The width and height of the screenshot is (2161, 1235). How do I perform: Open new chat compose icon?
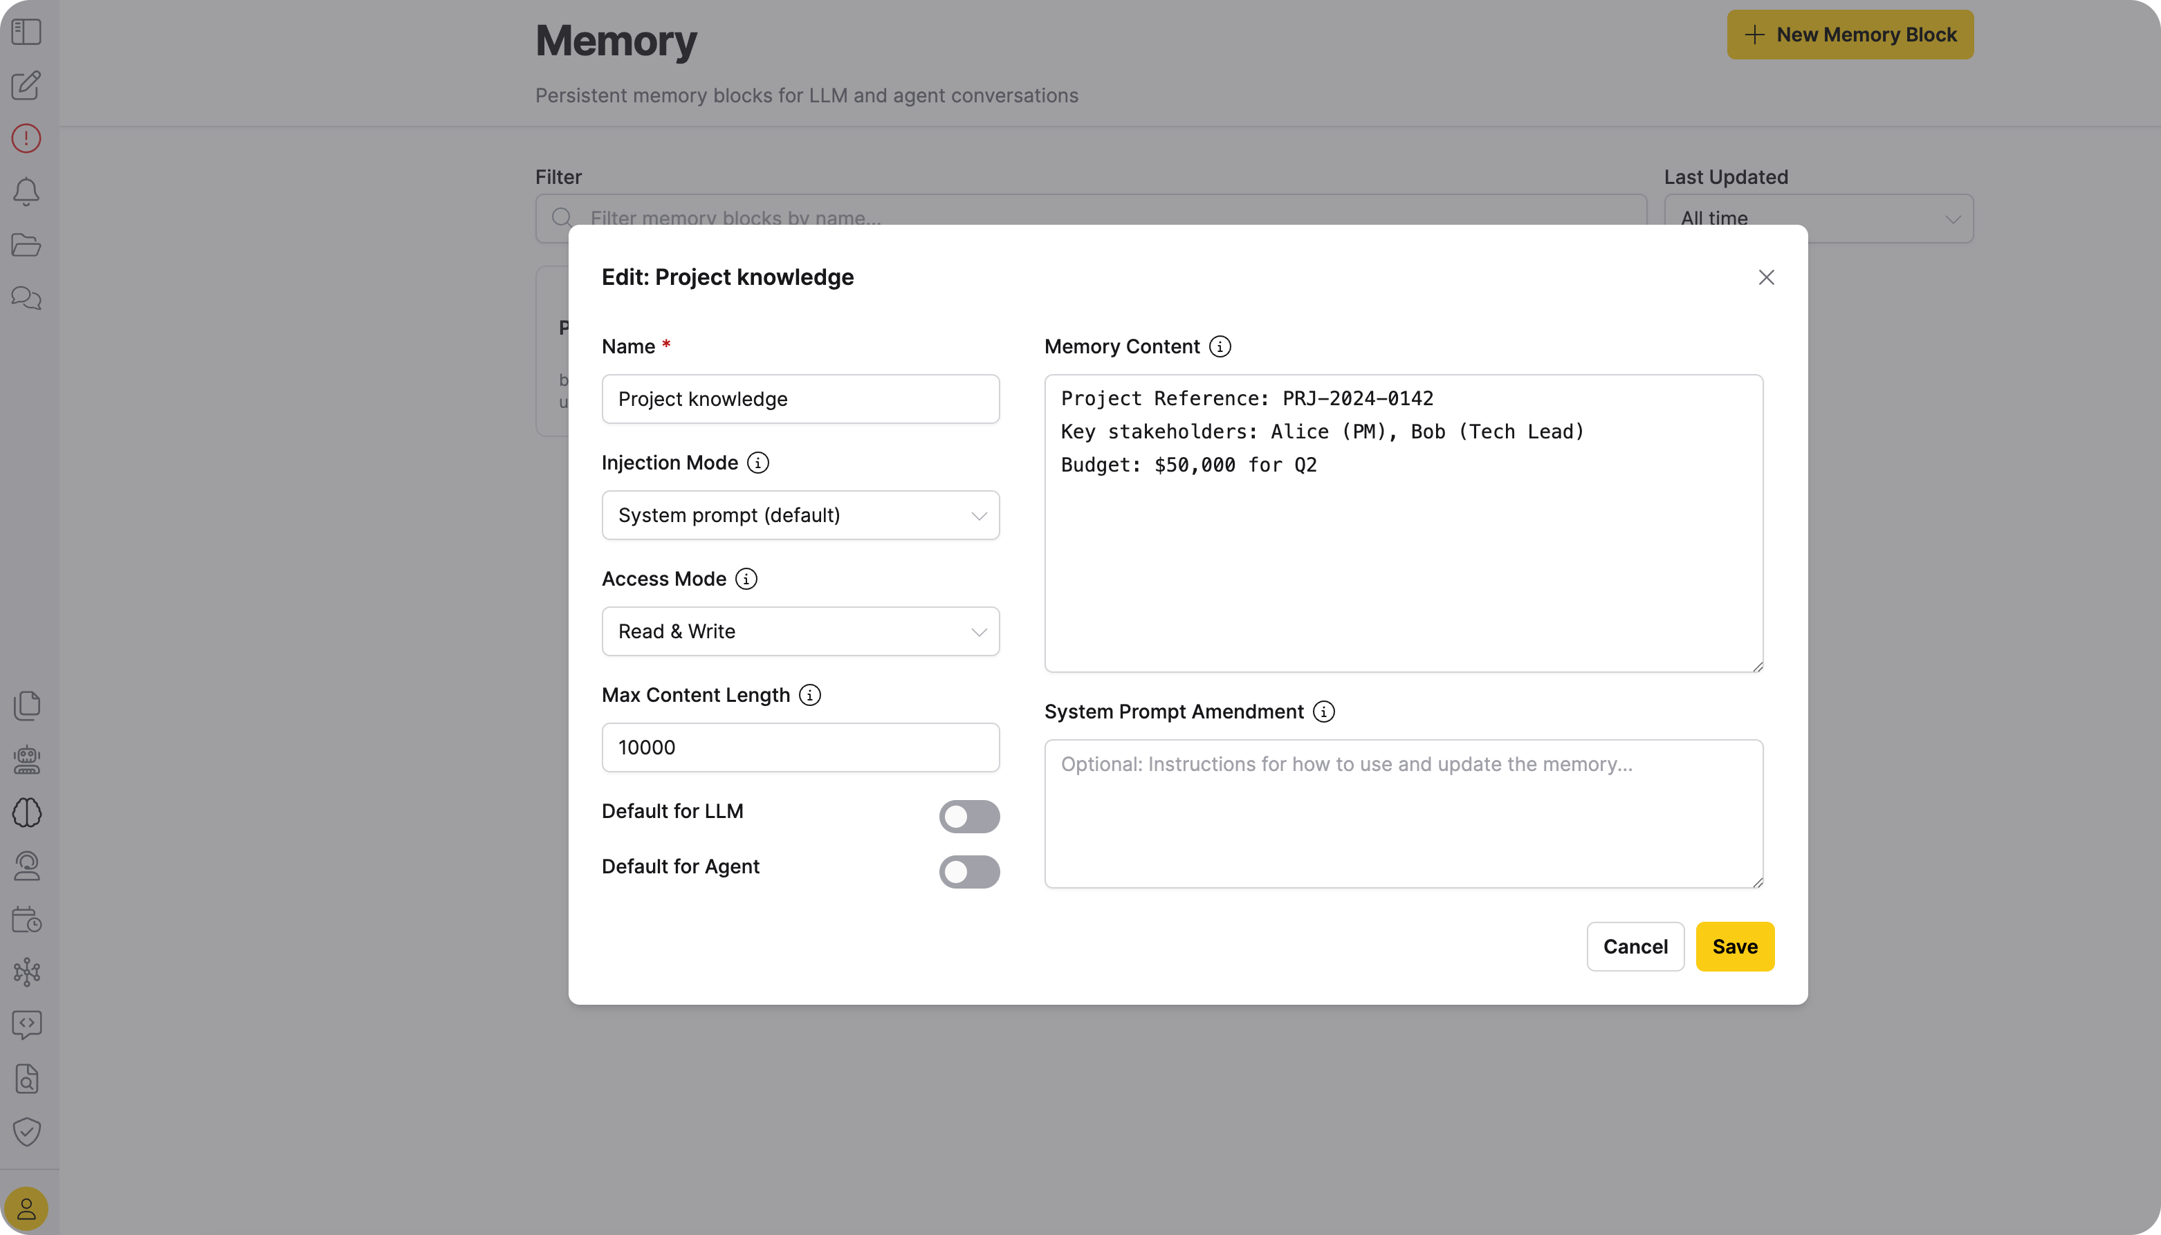point(26,85)
